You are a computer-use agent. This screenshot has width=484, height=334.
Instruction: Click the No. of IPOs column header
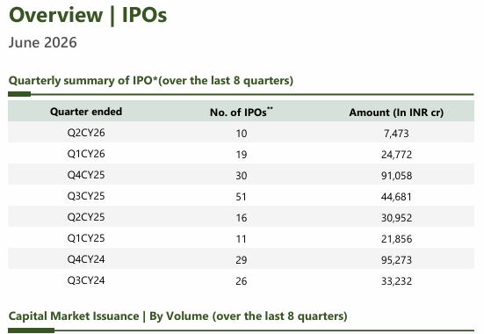(x=242, y=112)
